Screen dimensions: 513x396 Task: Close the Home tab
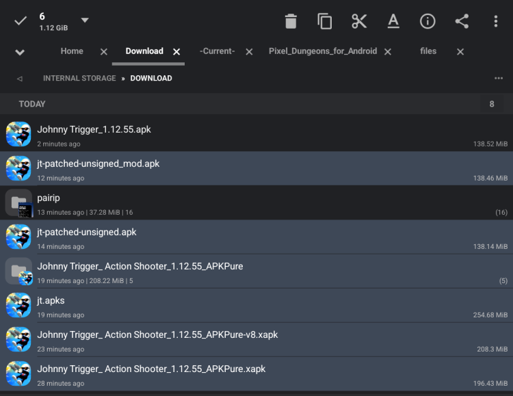104,52
